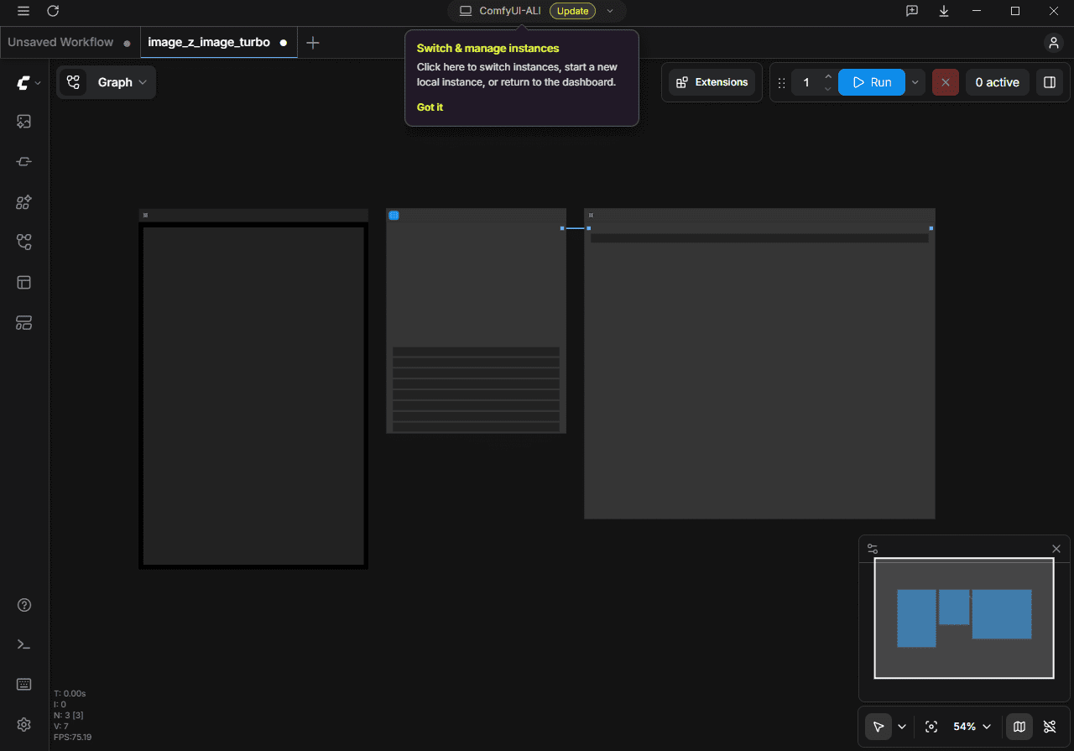
Task: Toggle link visibility icon
Action: click(x=1050, y=726)
